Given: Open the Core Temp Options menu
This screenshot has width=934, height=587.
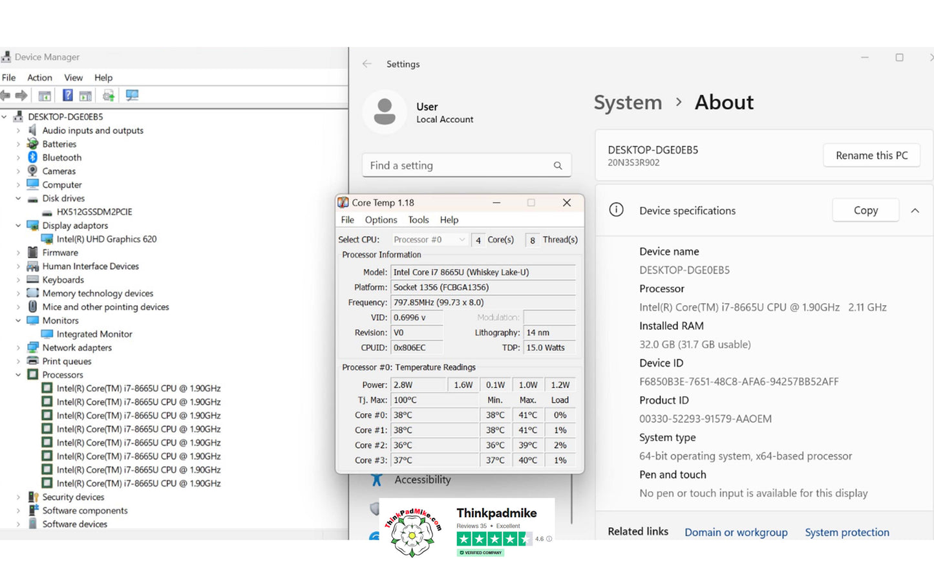Looking at the screenshot, I should tap(381, 220).
